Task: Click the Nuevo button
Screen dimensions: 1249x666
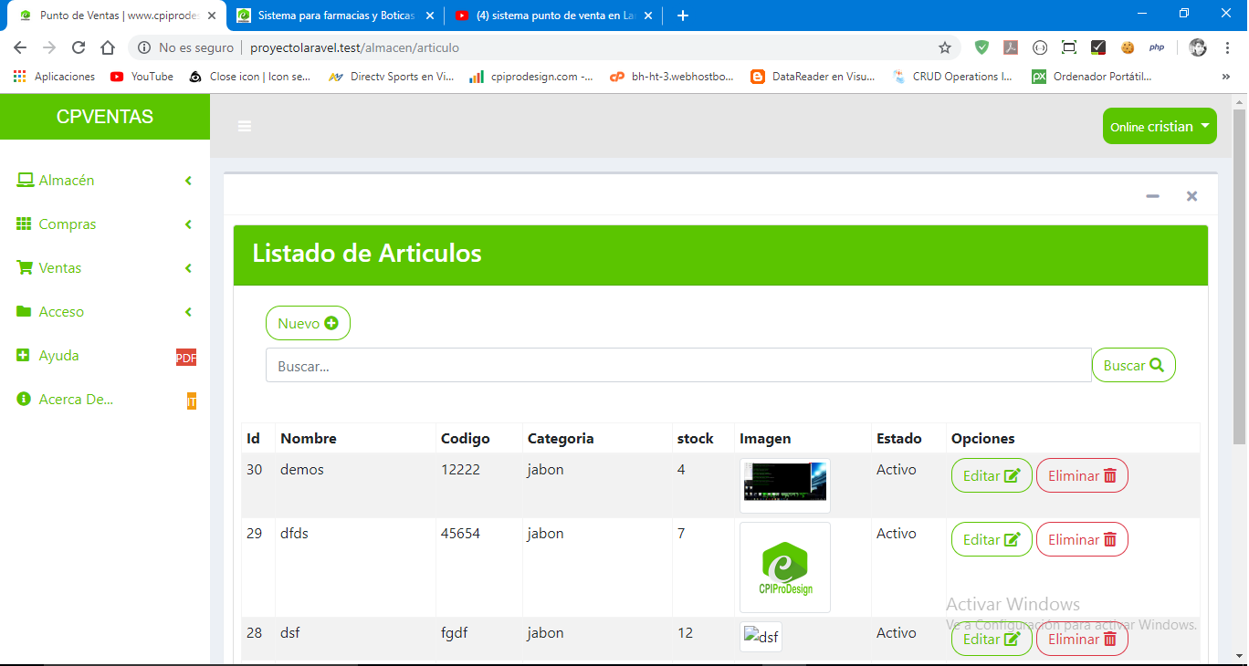Action: 308,323
